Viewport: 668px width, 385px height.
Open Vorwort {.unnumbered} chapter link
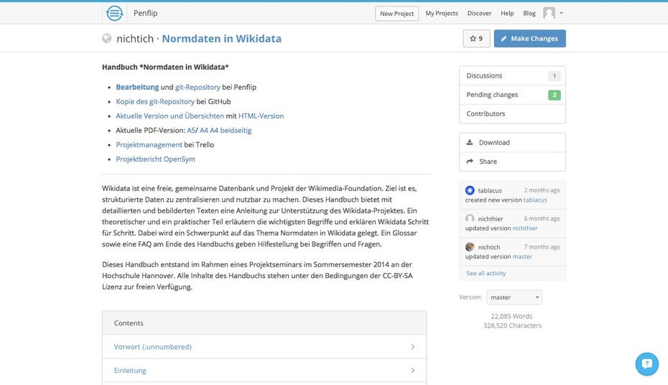click(x=153, y=347)
